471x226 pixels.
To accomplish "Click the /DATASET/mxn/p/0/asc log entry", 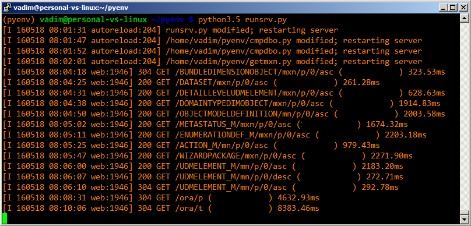I will click(x=191, y=83).
